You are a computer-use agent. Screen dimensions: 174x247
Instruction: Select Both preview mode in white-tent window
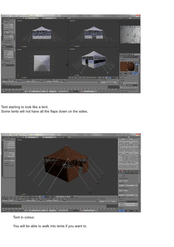click(135, 74)
